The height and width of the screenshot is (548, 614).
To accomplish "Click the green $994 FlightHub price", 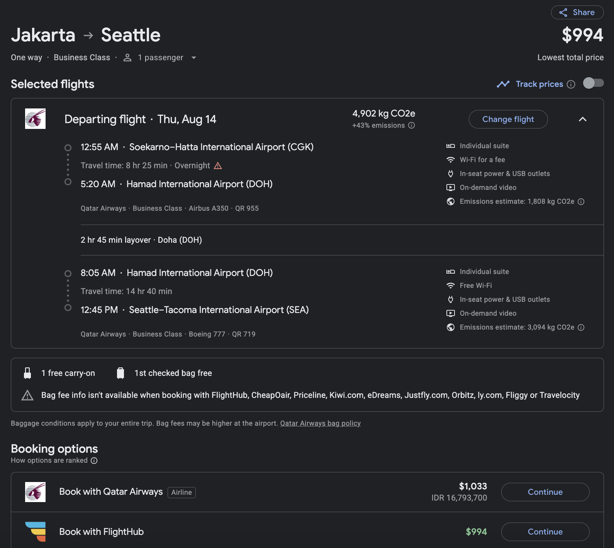I will point(476,532).
